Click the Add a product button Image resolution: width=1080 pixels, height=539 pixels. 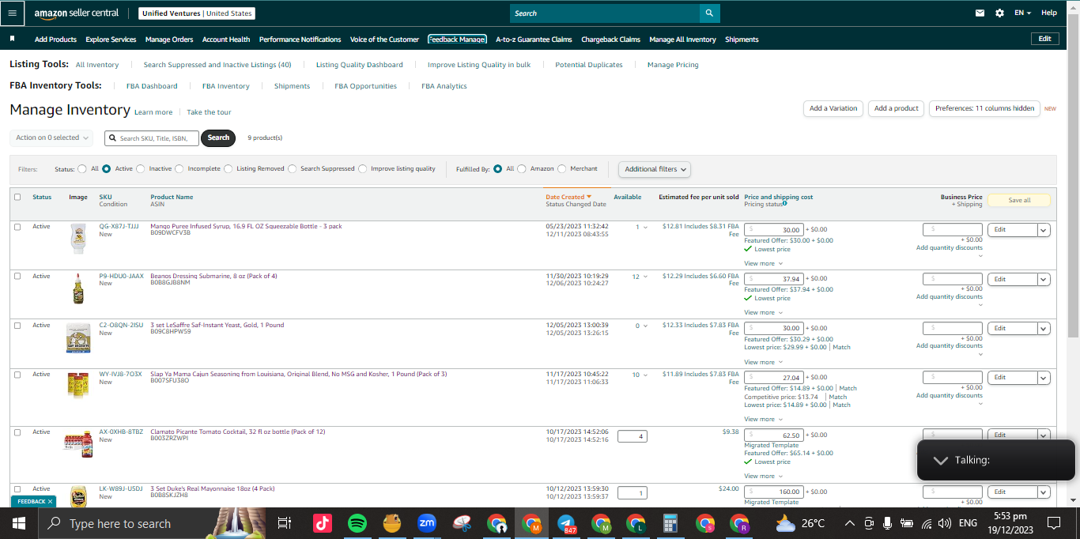[x=897, y=108]
